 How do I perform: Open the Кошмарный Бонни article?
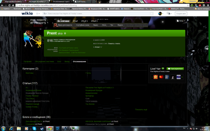[33, 90]
